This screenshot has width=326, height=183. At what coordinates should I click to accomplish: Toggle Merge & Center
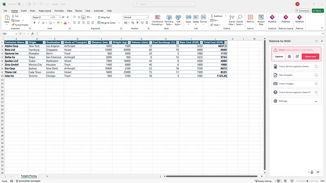pos(106,23)
